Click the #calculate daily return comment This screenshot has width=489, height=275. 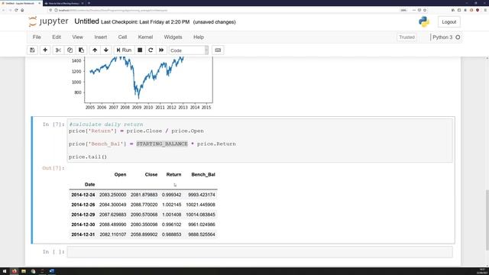click(x=106, y=125)
